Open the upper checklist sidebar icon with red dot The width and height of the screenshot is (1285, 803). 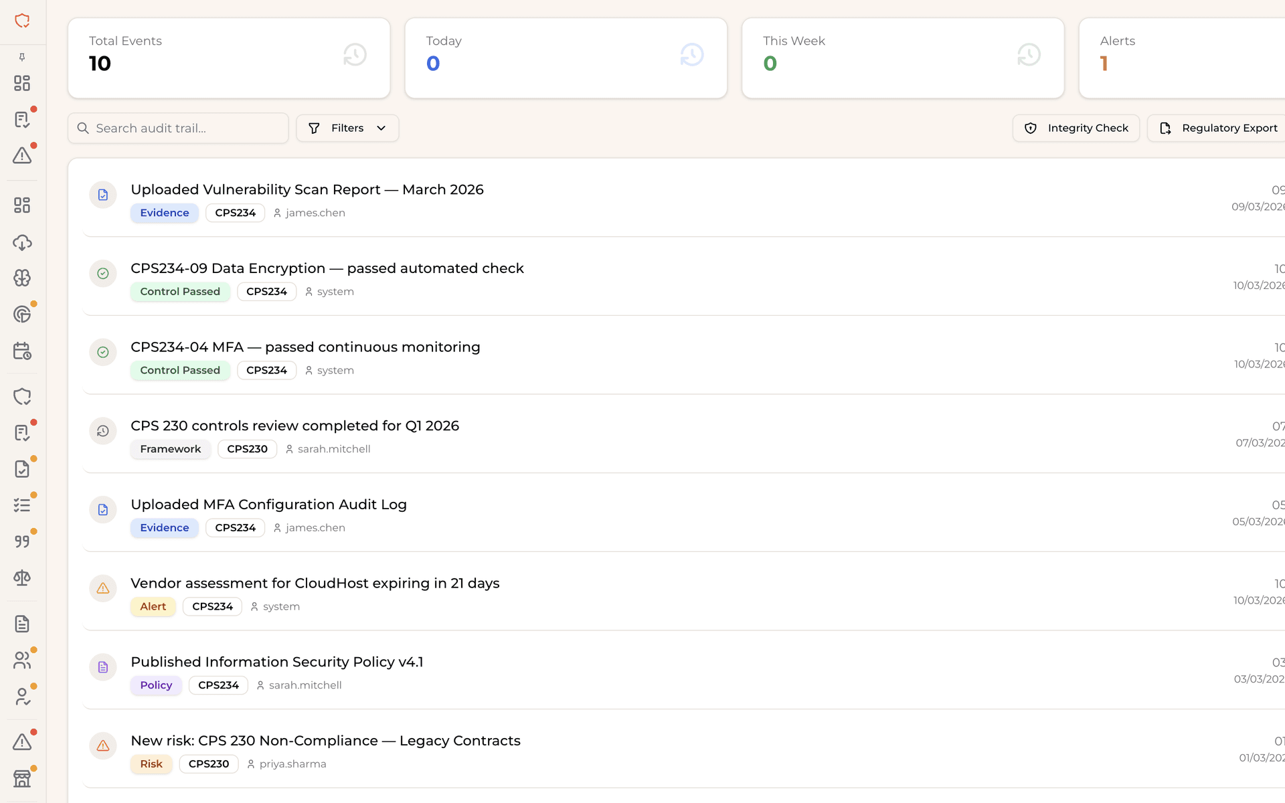pos(22,119)
